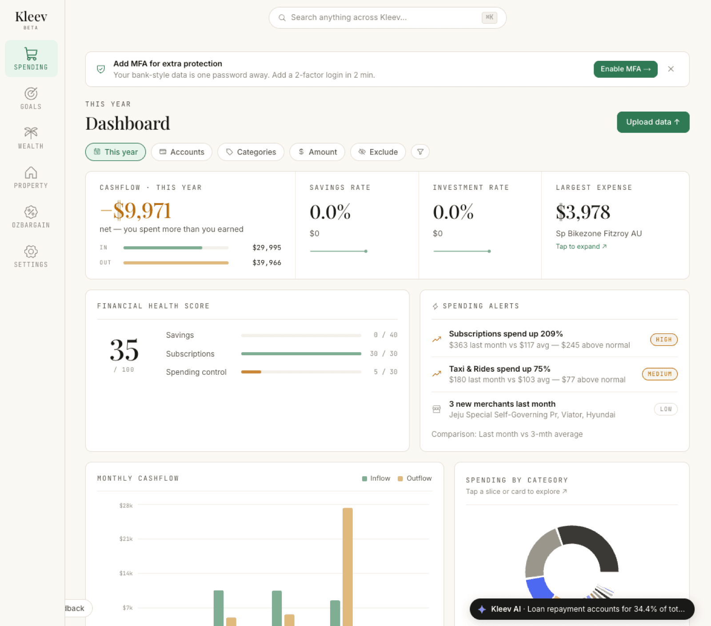Click the Savings Rate sparkline
Viewport: 711px width, 626px height.
(339, 251)
